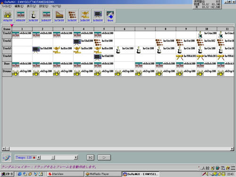Click the Play button
Screen dimensions: 236x177
pos(104,157)
